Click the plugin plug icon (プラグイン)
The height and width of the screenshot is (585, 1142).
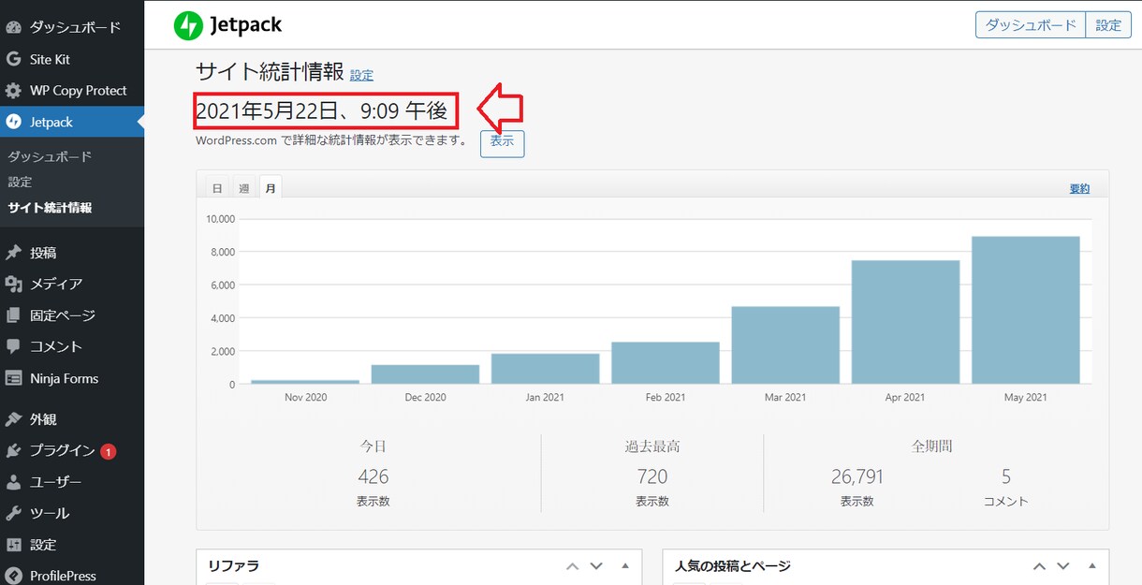(13, 450)
